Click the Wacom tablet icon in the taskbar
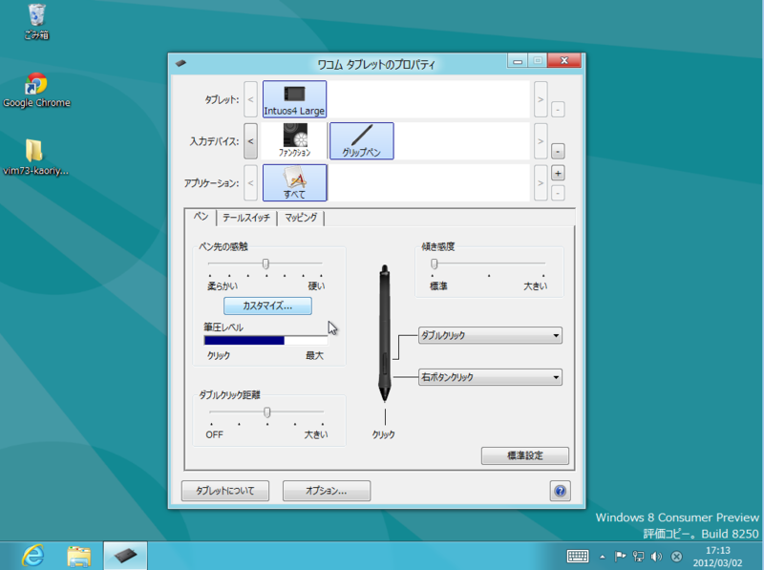764x570 pixels. tap(125, 555)
